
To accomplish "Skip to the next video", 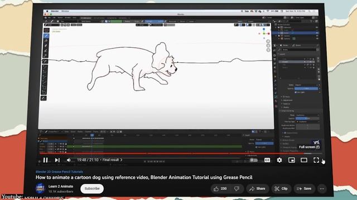I will click(57, 160).
